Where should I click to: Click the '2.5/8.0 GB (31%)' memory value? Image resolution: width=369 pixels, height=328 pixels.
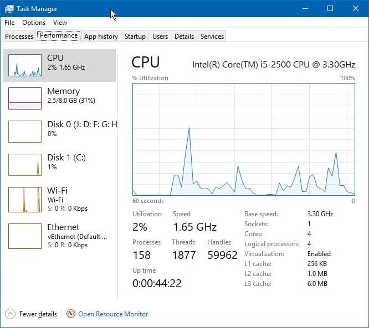pos(71,101)
